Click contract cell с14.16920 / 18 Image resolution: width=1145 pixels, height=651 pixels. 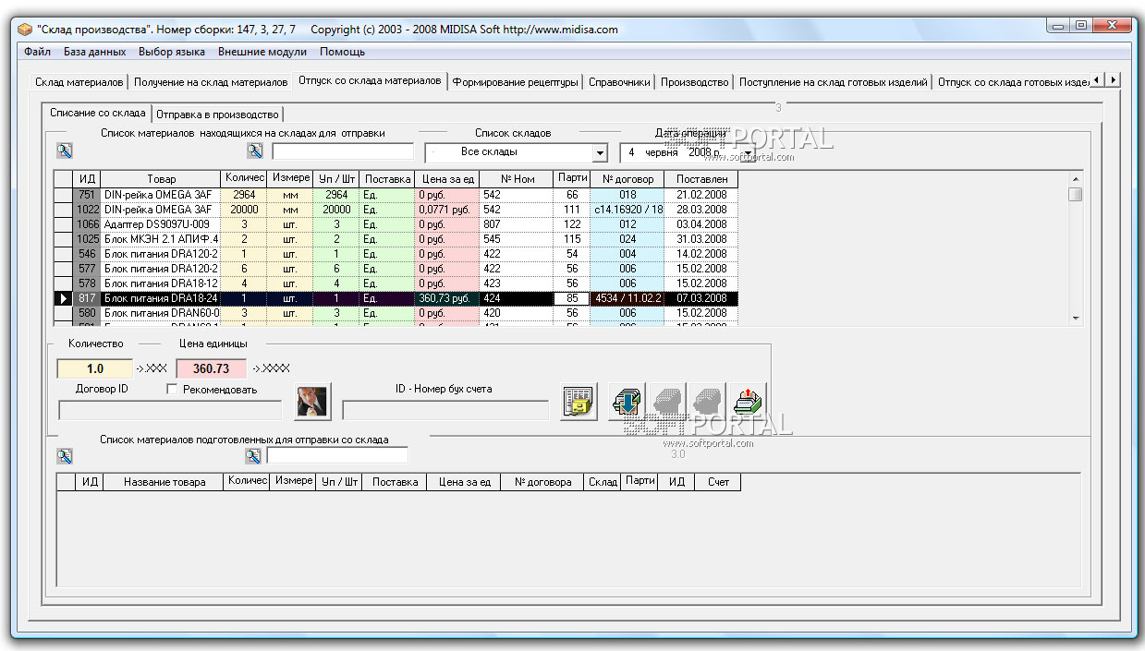(x=627, y=210)
